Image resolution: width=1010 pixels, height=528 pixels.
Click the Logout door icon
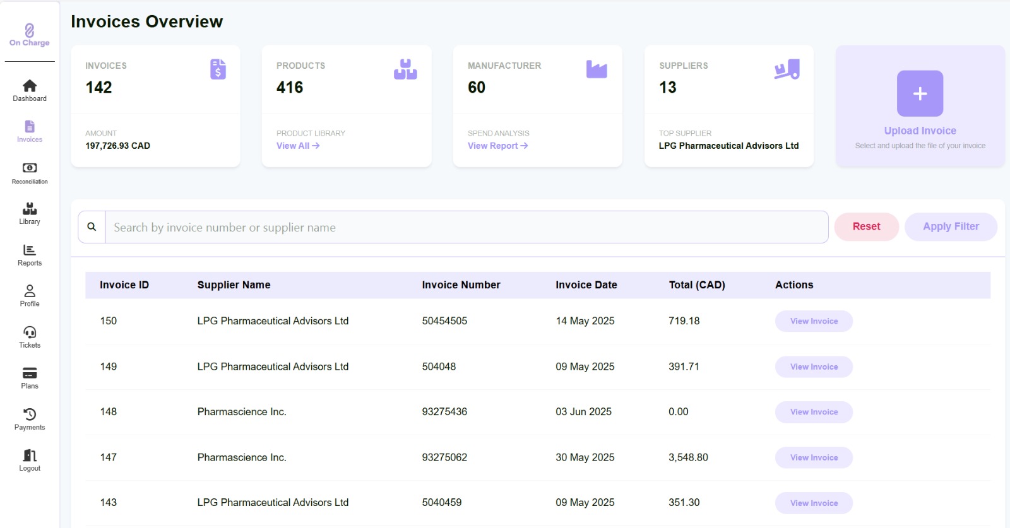pos(30,455)
